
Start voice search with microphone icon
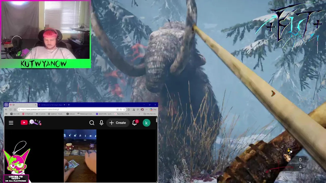click(101, 123)
